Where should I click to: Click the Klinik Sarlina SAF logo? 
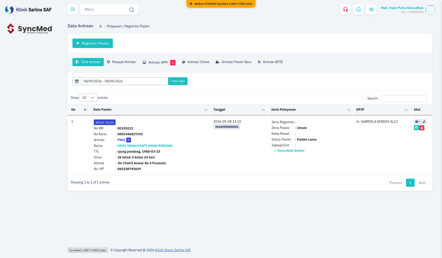(28, 10)
